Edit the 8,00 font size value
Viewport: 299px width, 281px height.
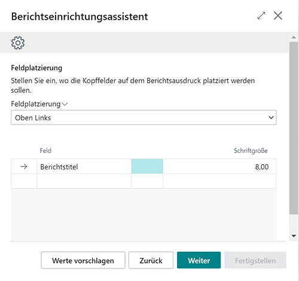[219, 167]
